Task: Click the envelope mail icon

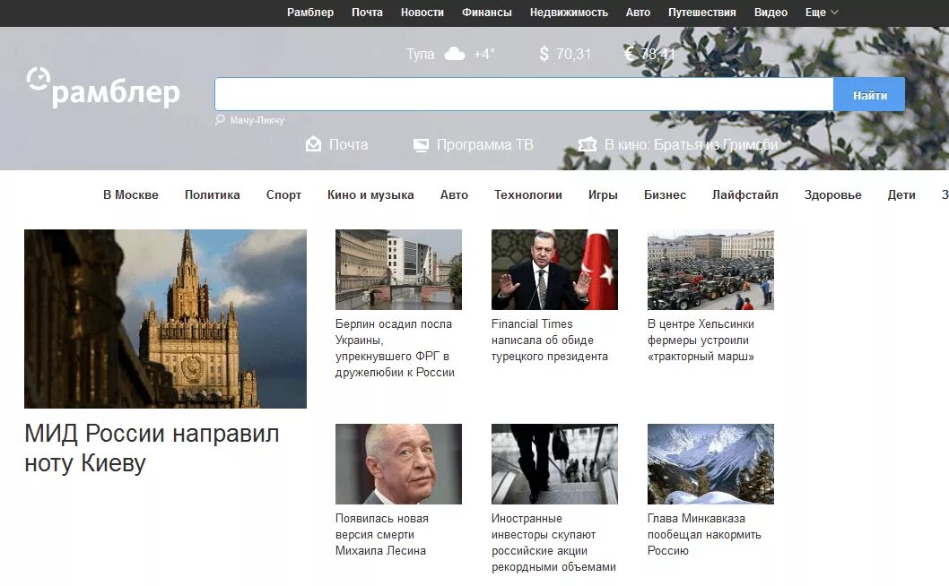Action: click(x=314, y=144)
